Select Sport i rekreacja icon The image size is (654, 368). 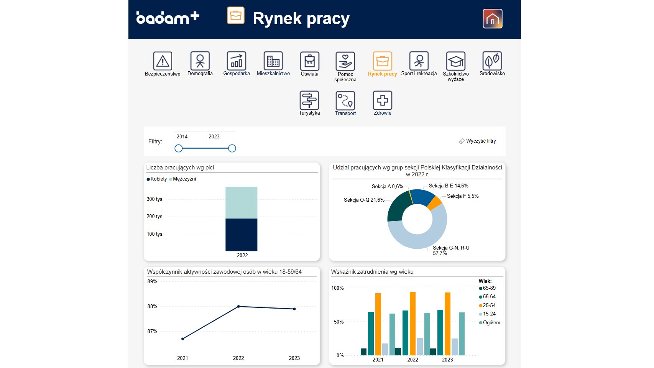click(419, 61)
